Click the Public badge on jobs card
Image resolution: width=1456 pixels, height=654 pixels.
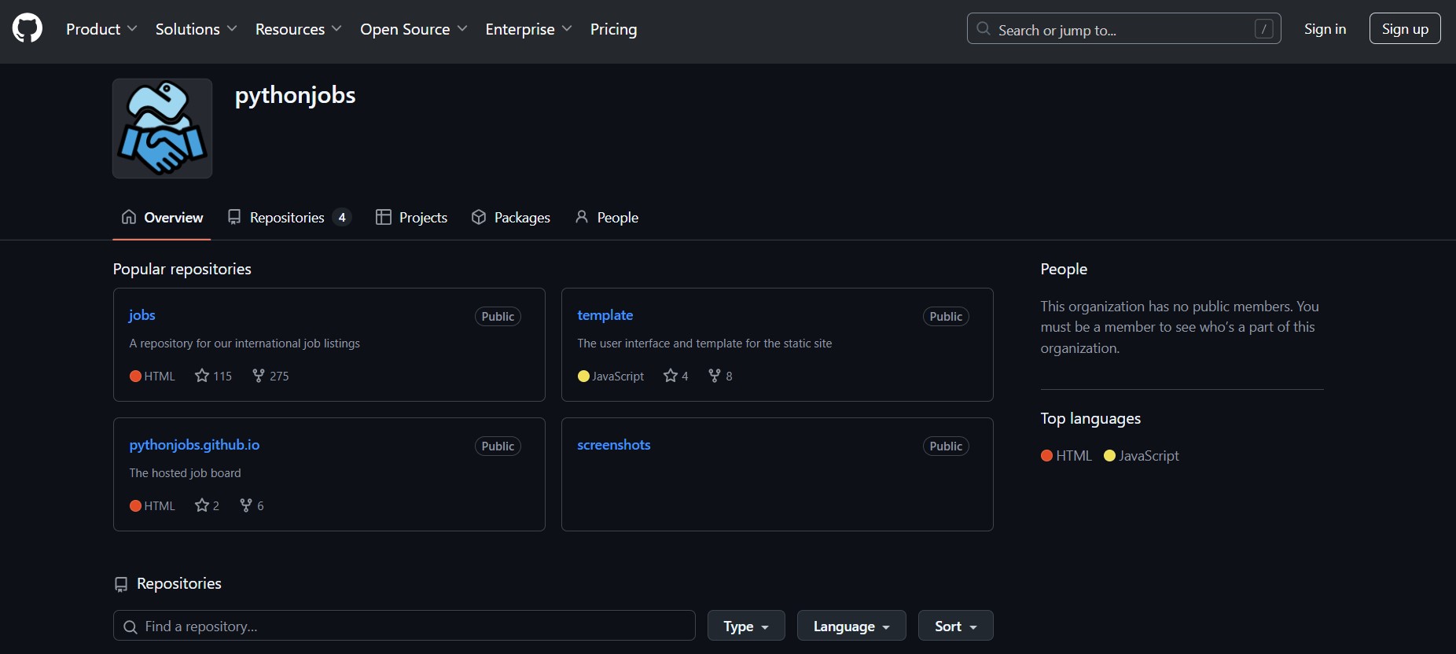(x=498, y=317)
